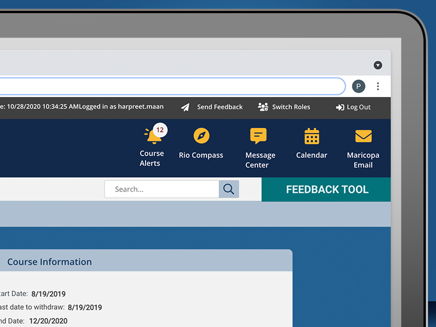This screenshot has width=436, height=327.
Task: Open Course Alerts bell icon
Action: point(153,136)
